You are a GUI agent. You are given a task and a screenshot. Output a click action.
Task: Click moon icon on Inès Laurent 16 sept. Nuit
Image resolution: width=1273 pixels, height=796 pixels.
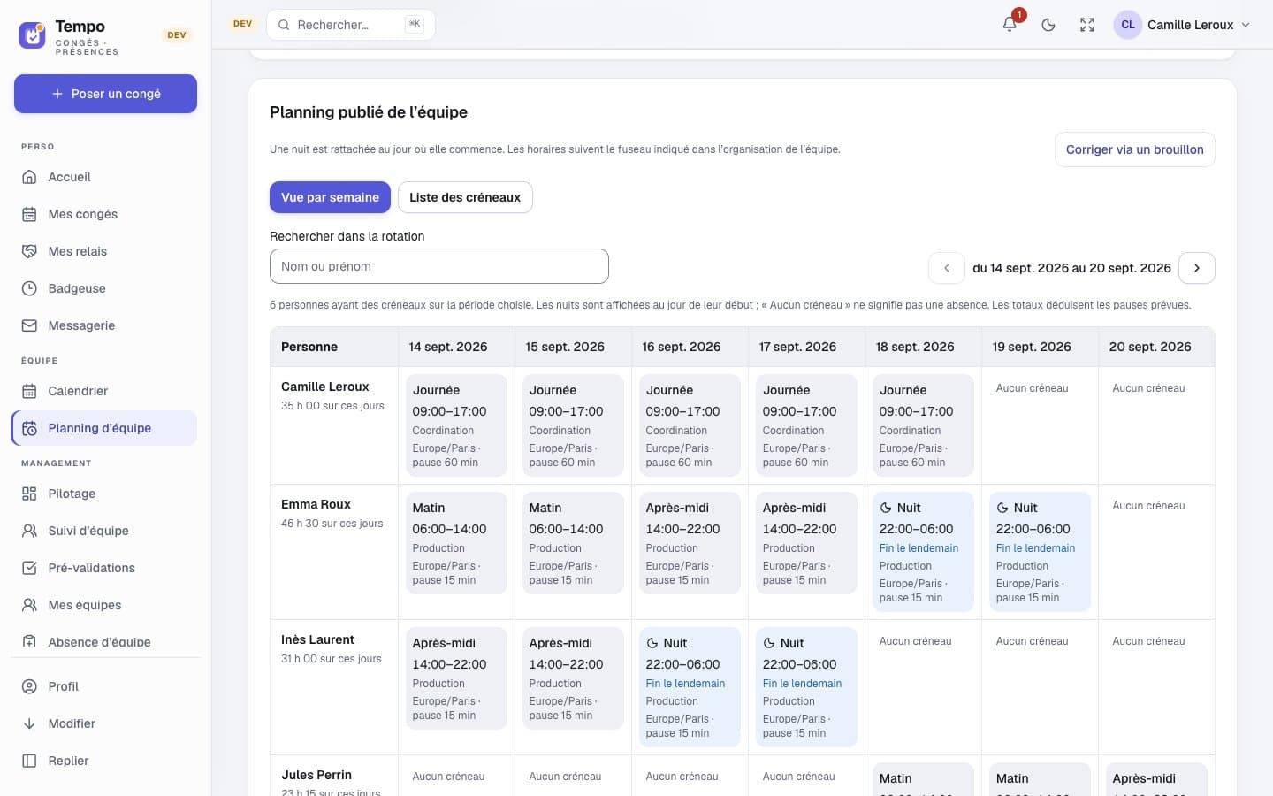pos(652,643)
